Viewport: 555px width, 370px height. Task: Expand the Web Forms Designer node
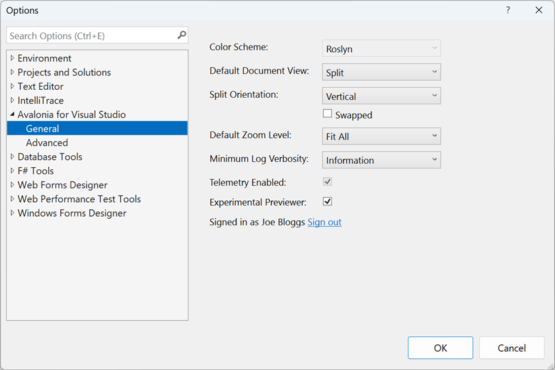(x=13, y=185)
